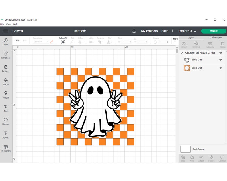Image resolution: width=227 pixels, height=181 pixels.
Task: Click the Flatten tool
Action: pyautogui.click(x=211, y=158)
